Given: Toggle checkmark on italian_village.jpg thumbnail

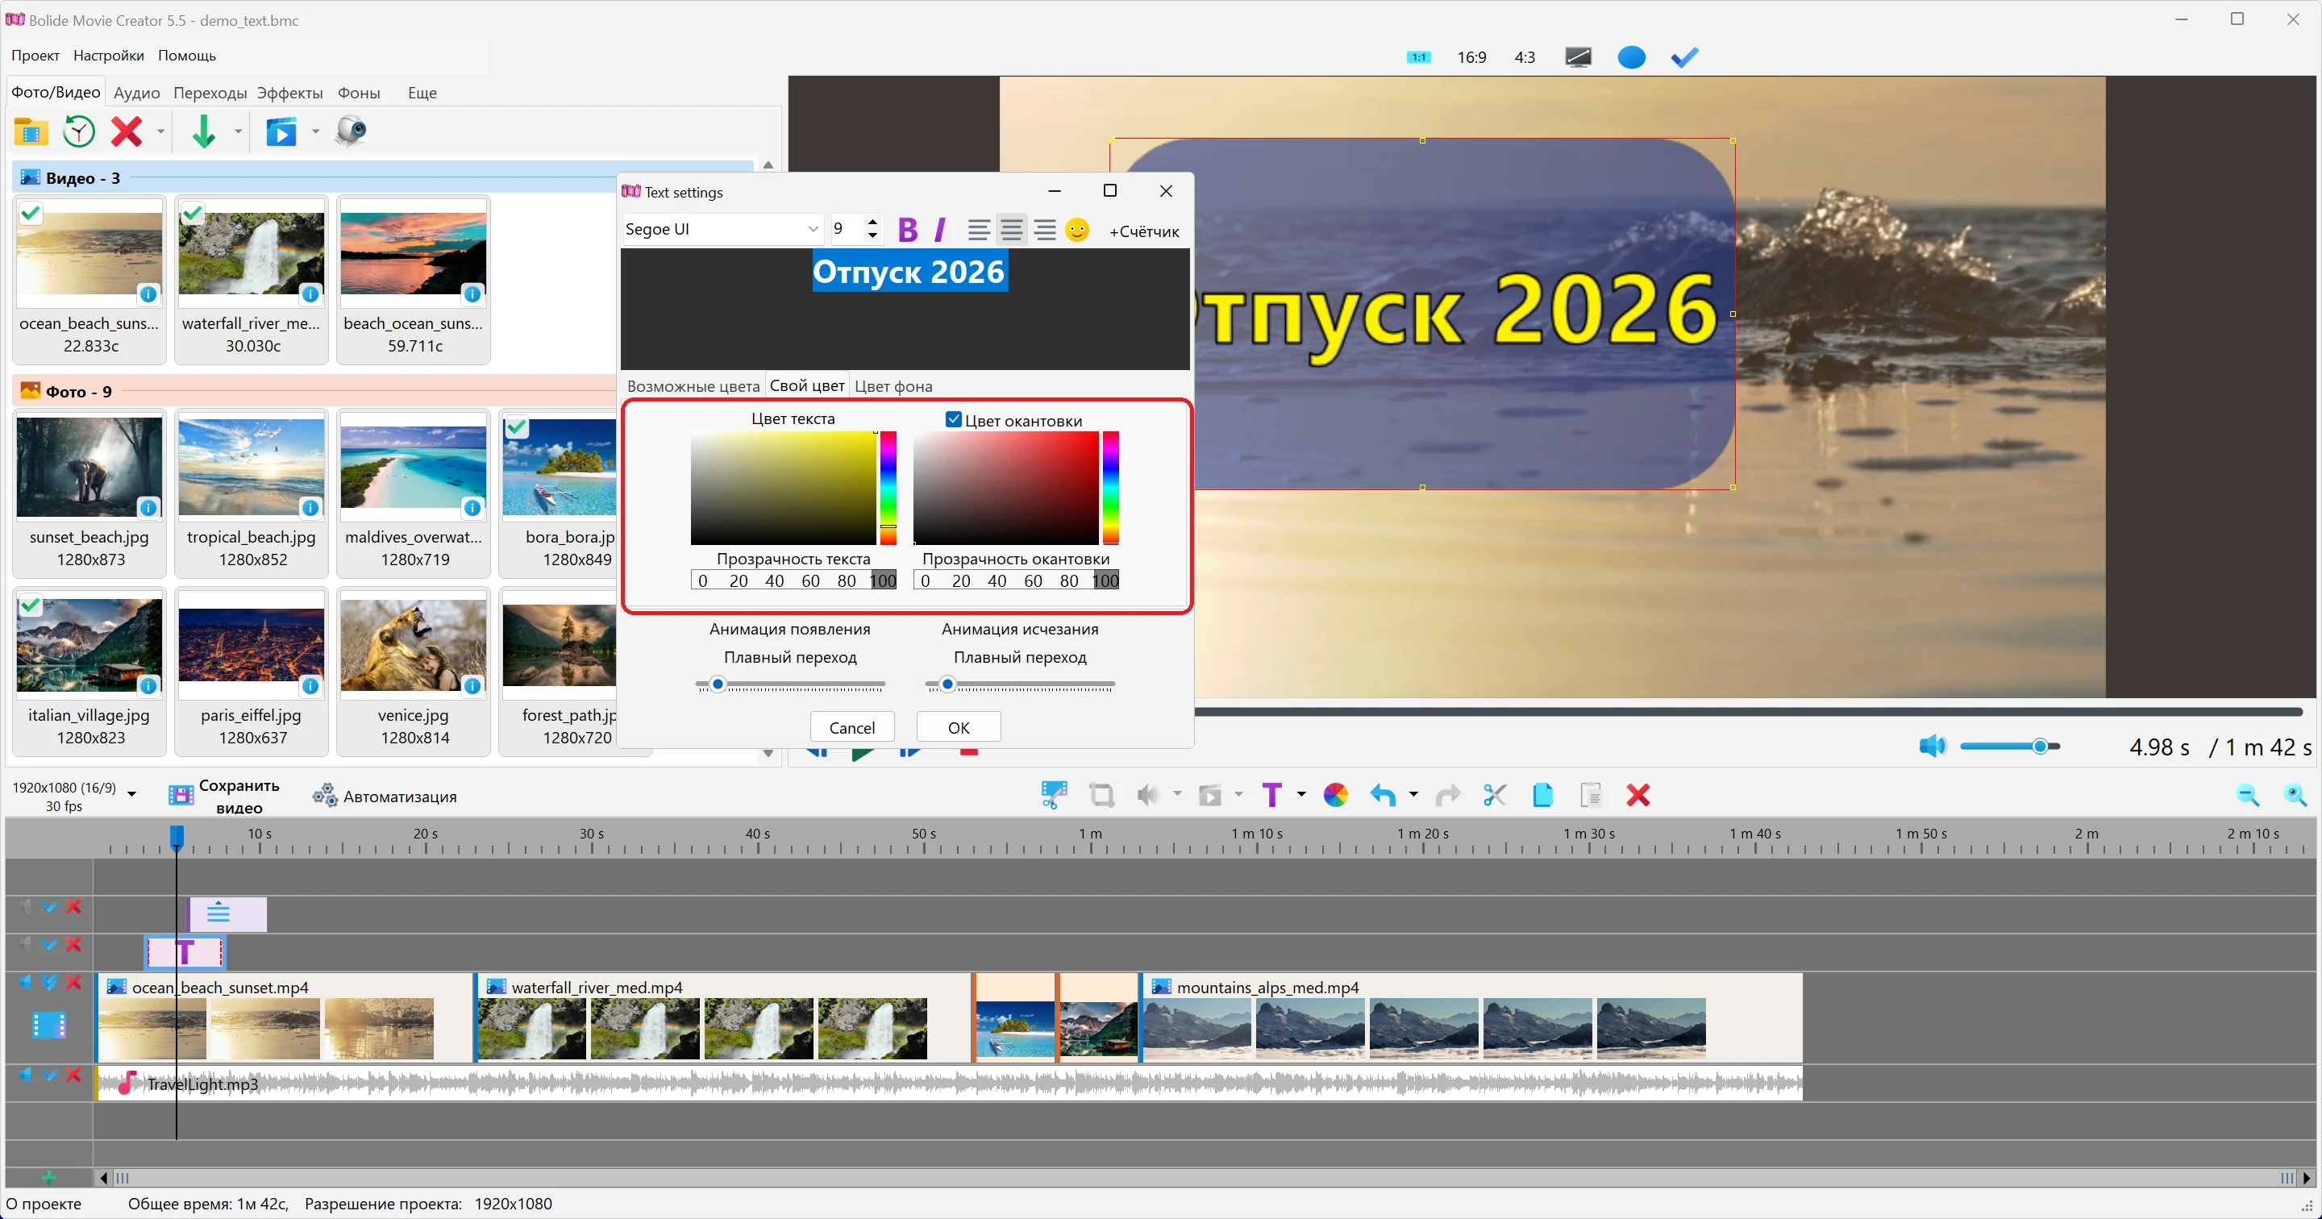Looking at the screenshot, I should [31, 604].
